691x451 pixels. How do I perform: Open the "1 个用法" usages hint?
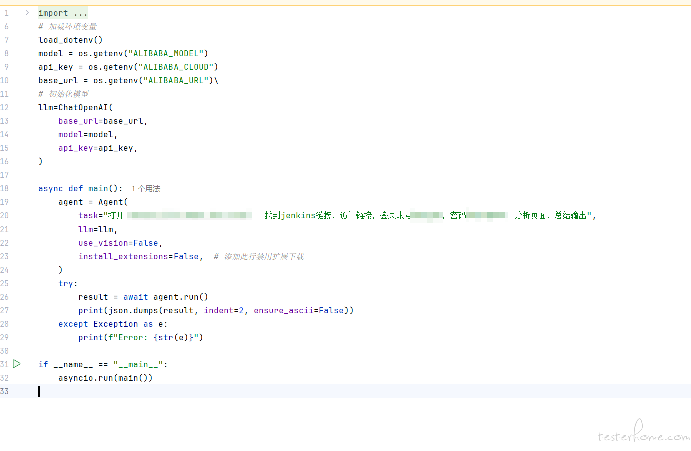[146, 189]
